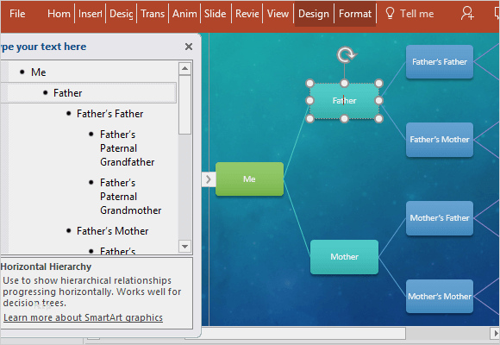The height and width of the screenshot is (345, 500).
Task: Open the File menu
Action: (x=17, y=14)
